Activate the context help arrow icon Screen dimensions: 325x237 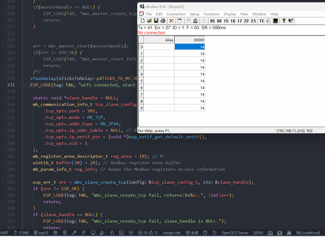tap(290, 21)
